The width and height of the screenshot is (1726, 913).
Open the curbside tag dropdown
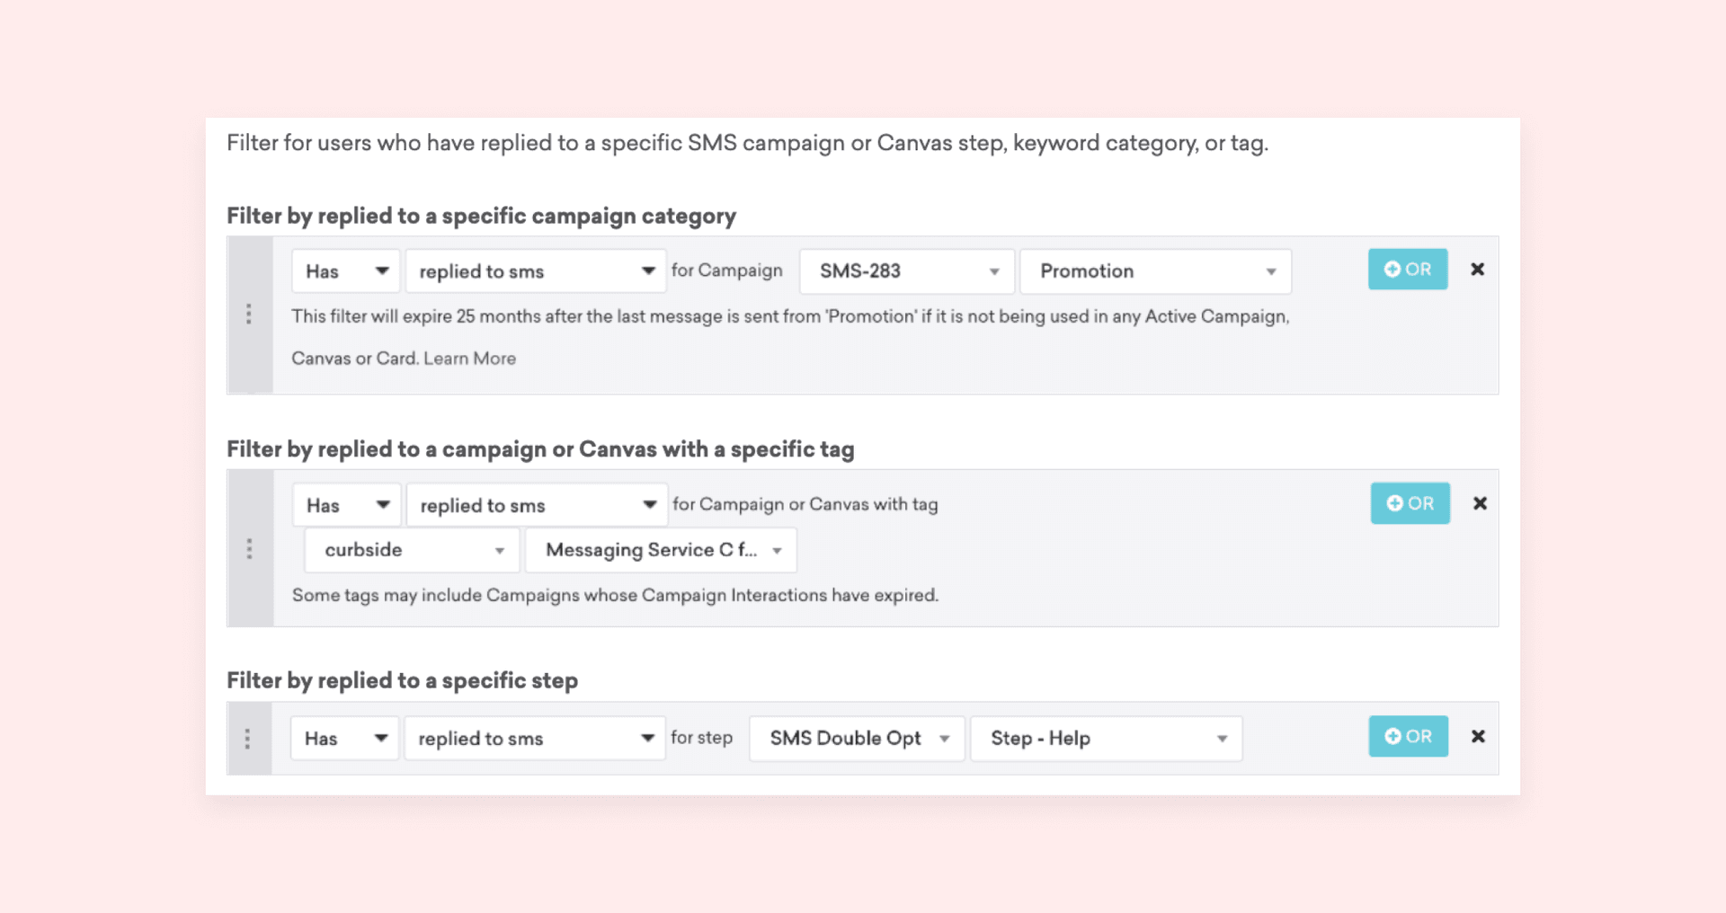(412, 550)
